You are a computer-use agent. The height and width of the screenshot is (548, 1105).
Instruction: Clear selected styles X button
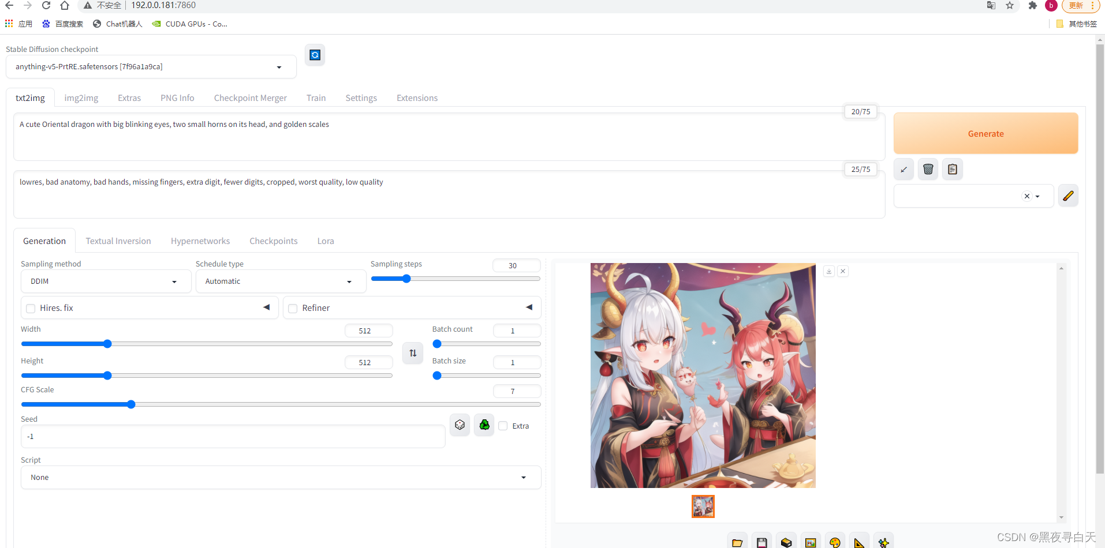(1026, 196)
